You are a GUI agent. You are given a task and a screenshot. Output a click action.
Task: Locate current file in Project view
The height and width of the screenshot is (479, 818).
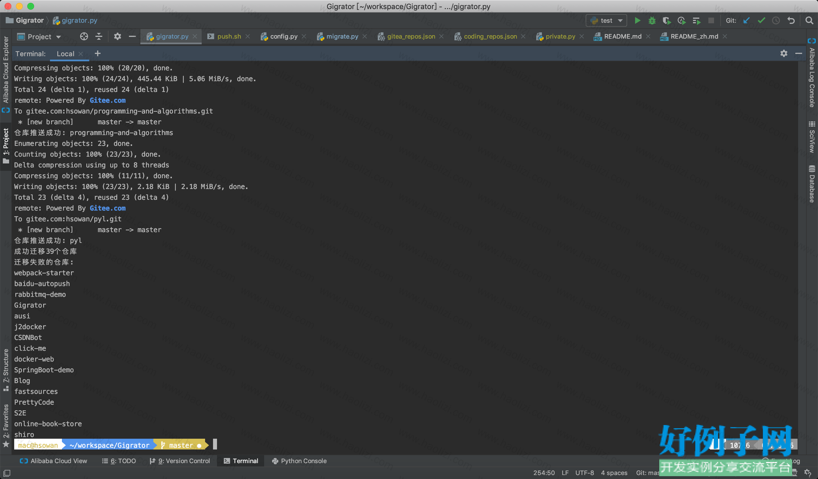84,37
